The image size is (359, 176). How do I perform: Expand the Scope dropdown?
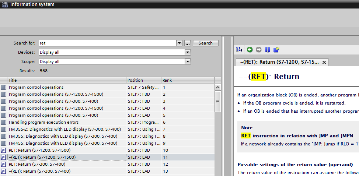pyautogui.click(x=188, y=61)
